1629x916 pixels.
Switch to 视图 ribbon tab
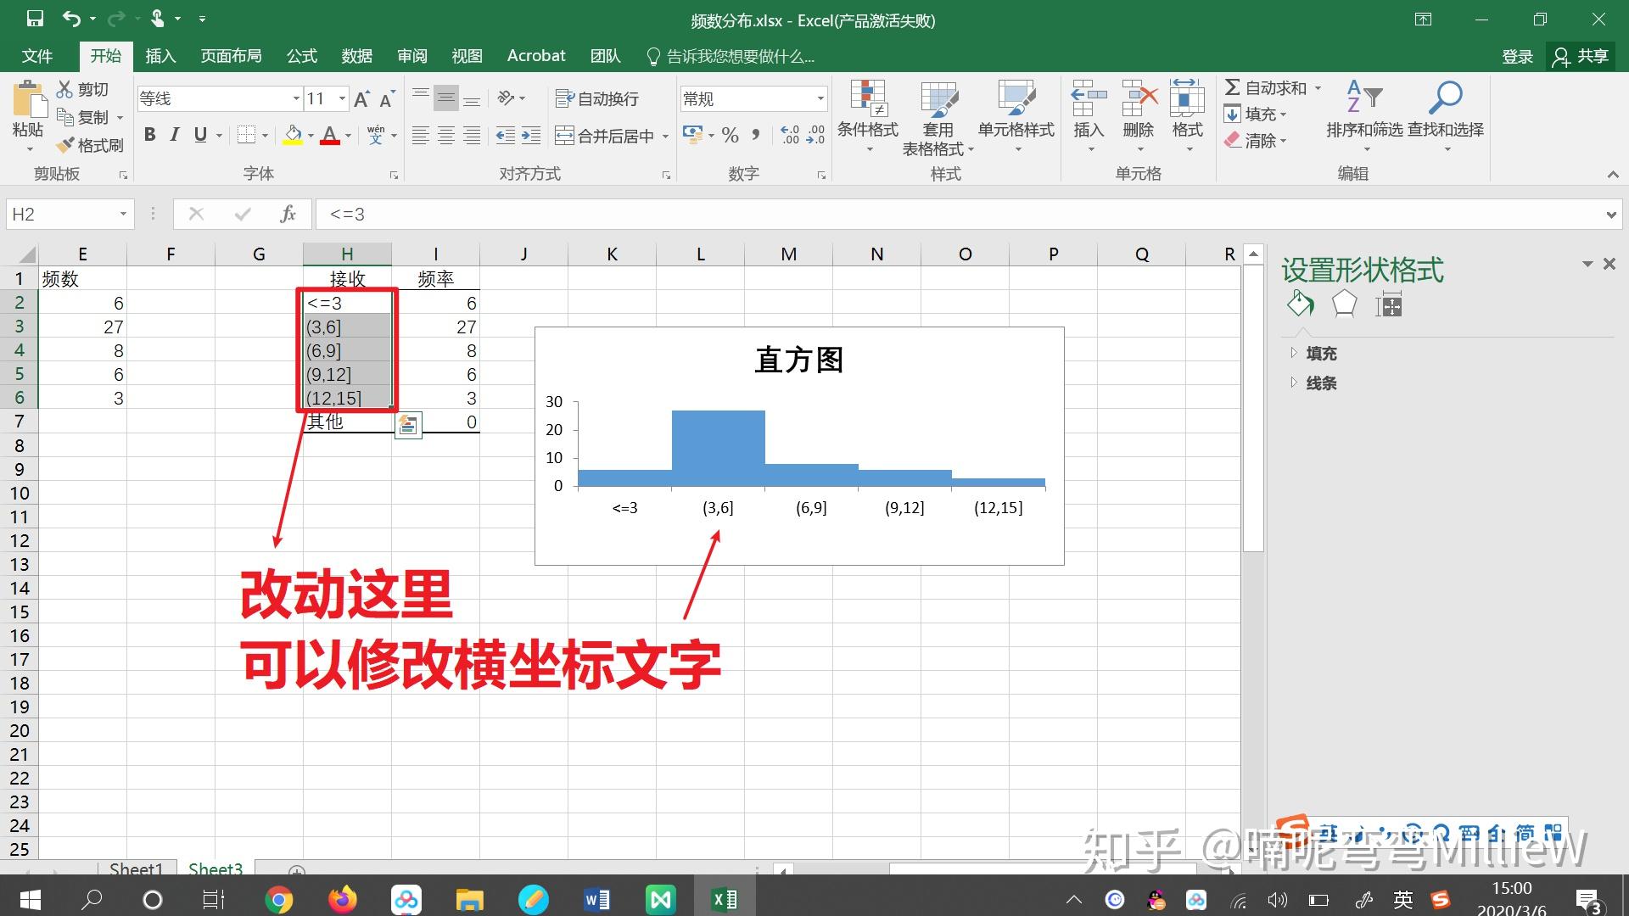467,56
